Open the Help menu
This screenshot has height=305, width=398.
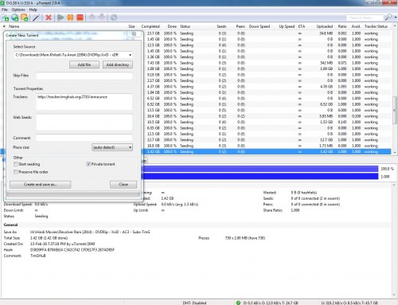33,10
